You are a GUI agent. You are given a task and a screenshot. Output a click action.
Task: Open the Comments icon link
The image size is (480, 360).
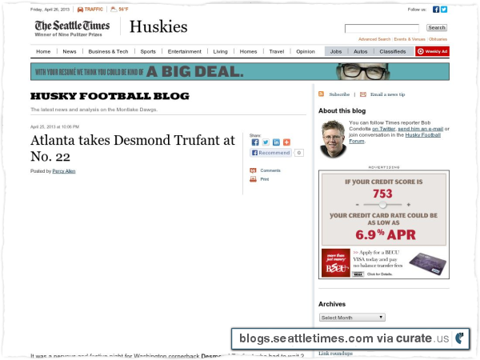pyautogui.click(x=253, y=170)
